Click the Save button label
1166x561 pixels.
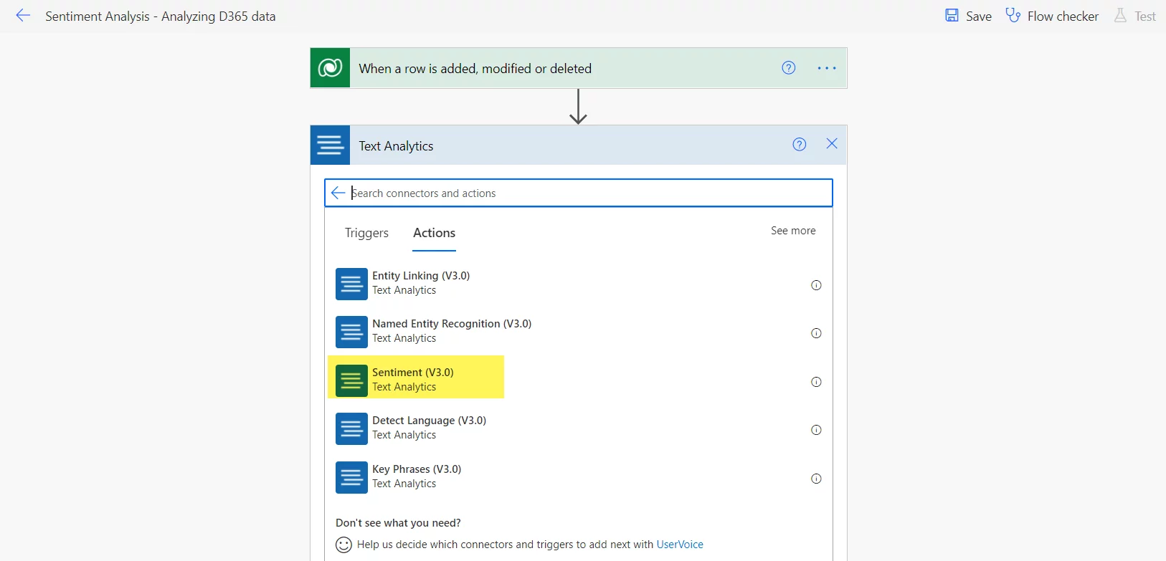[x=979, y=16]
